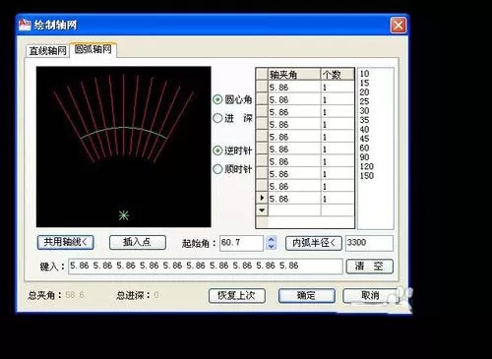Click the 插入点 button

tap(138, 243)
